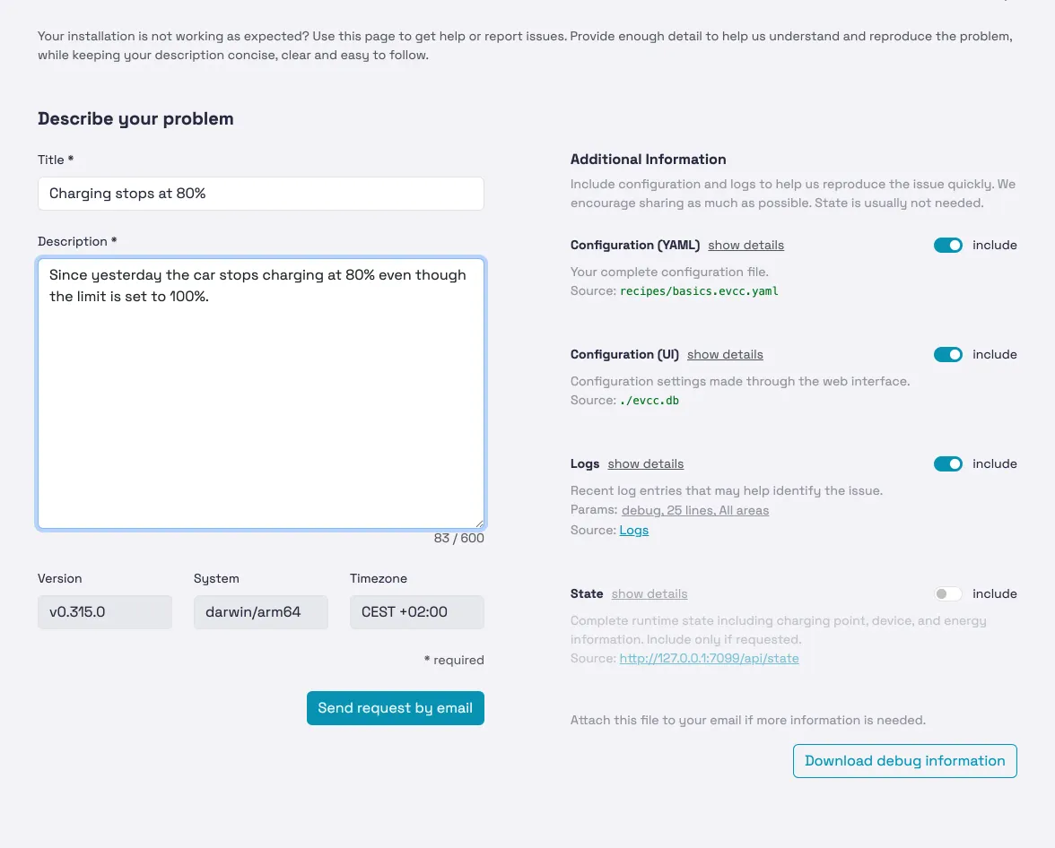Click the 83 / 600 character counter
Screen dimensions: 1055x848
pos(459,538)
